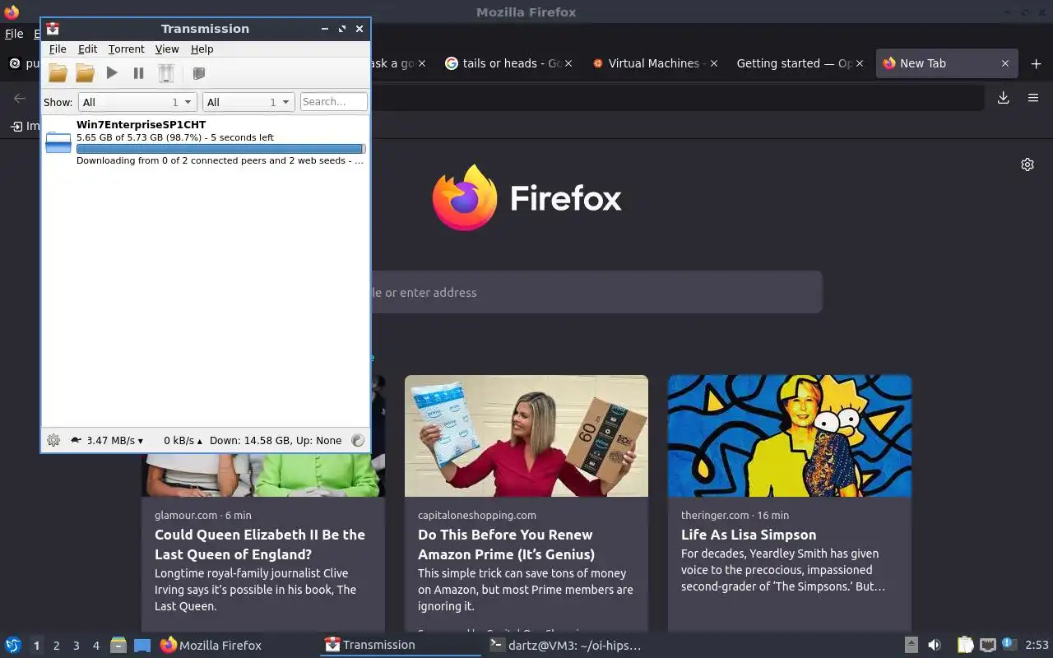The width and height of the screenshot is (1053, 658).
Task: Click the Win7EnterpriseSP1CHT download progress bar
Action: click(220, 149)
